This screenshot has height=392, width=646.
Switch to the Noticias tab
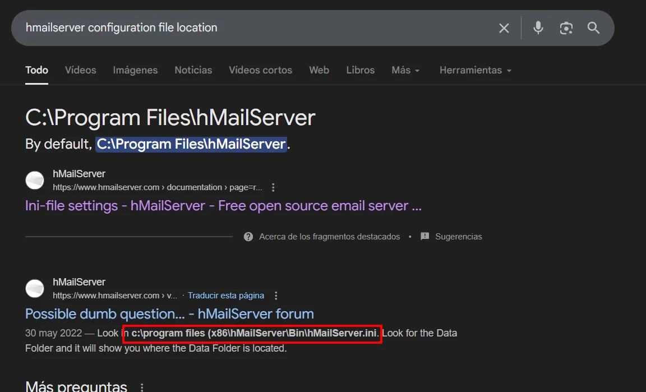[193, 70]
